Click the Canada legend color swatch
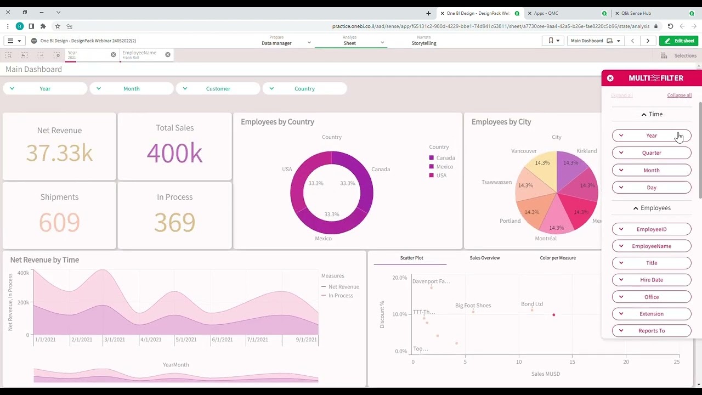 coord(432,158)
